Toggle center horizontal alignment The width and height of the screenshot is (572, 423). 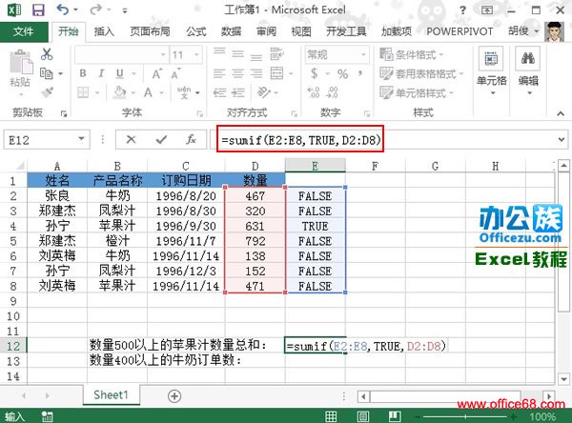pyautogui.click(x=237, y=73)
